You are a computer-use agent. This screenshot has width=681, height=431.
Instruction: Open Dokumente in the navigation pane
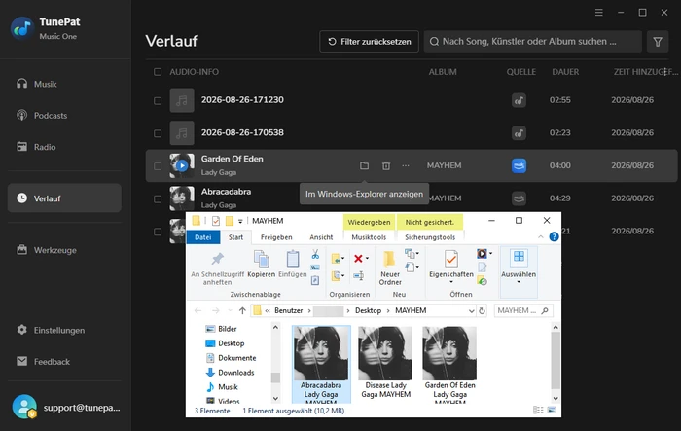(231, 358)
